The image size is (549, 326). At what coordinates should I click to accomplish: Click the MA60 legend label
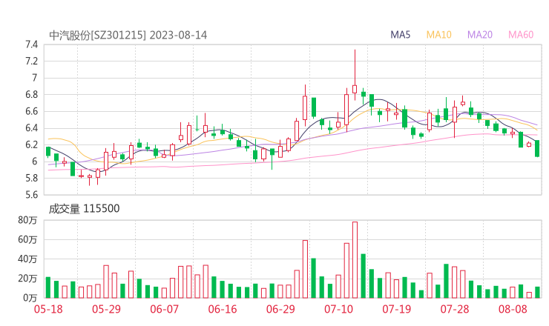(521, 35)
